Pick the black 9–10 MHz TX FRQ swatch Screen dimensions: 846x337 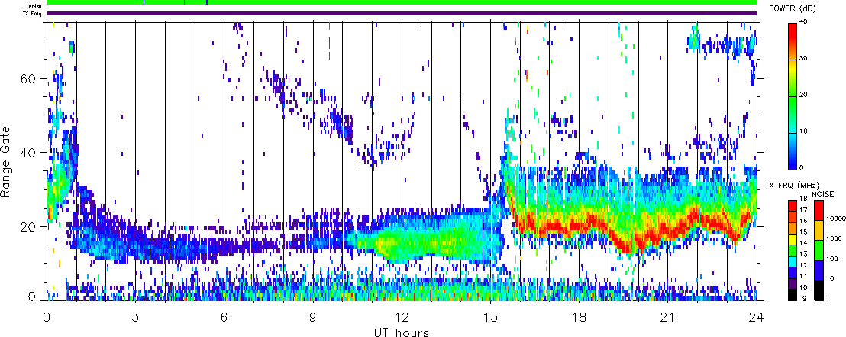point(793,294)
